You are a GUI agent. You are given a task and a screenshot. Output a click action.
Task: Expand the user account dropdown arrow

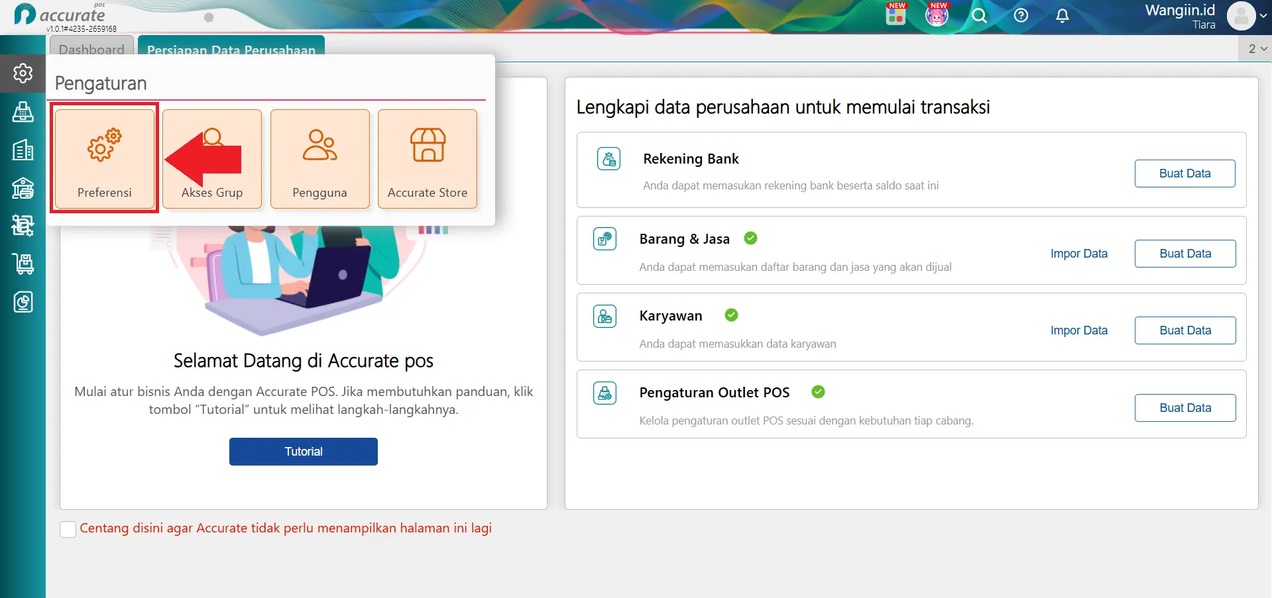click(1263, 17)
